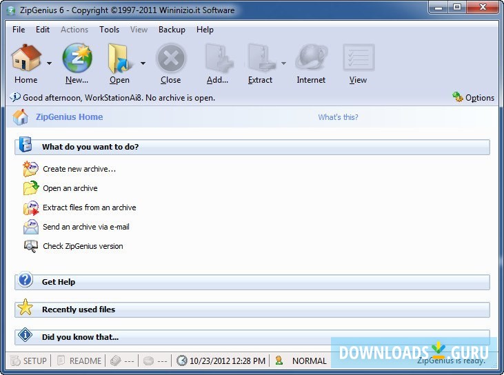Click Check ZipGenius version link
The width and height of the screenshot is (504, 375).
(83, 246)
